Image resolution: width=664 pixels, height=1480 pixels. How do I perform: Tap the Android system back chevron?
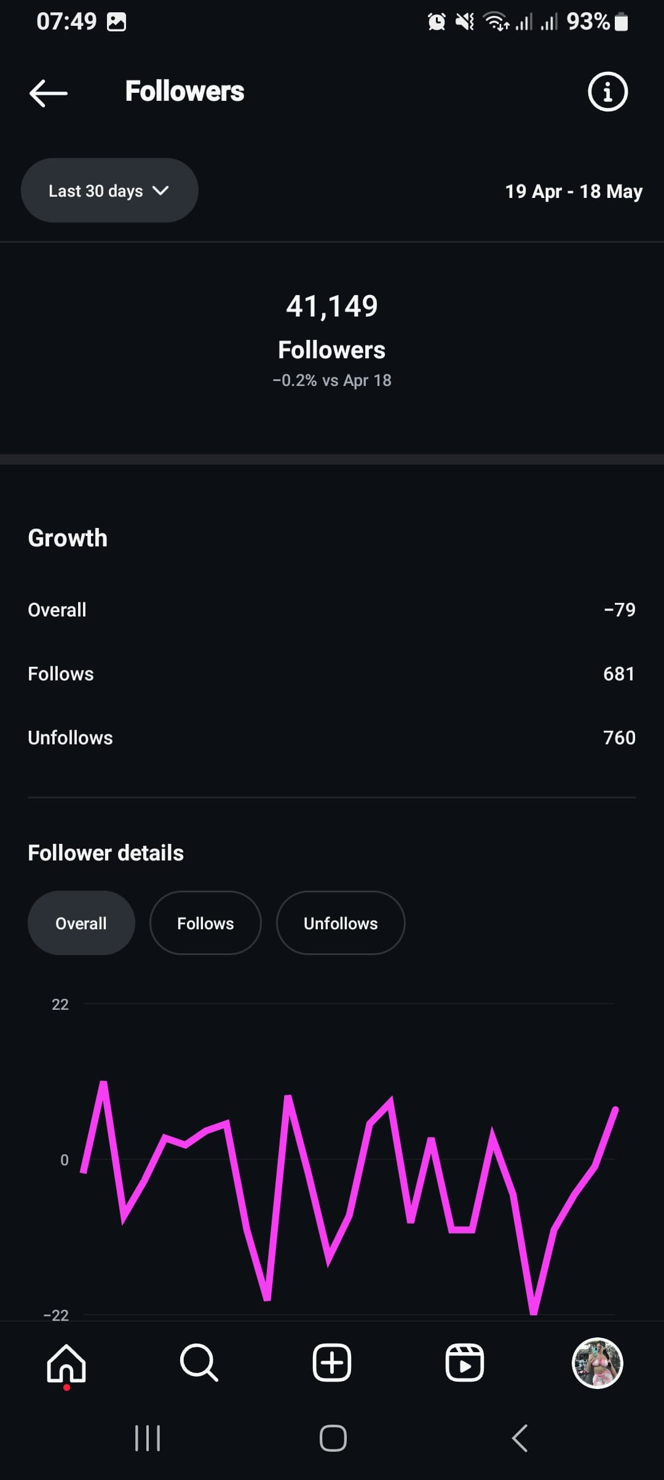[520, 1438]
